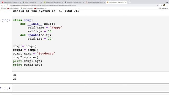Open the python Google Drive bookmark
This screenshot has width=169, height=95.
27,8
